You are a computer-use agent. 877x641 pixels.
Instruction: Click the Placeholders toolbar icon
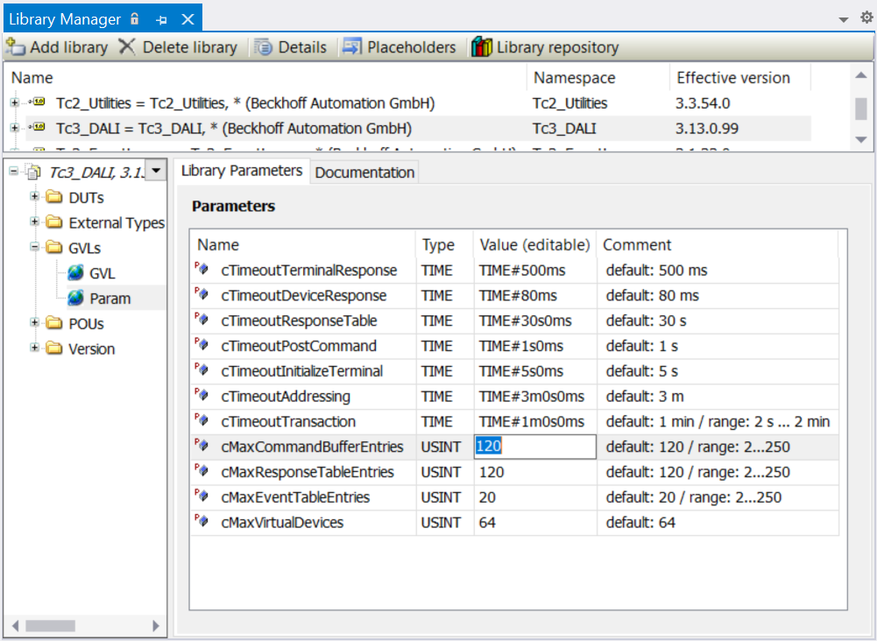point(352,47)
